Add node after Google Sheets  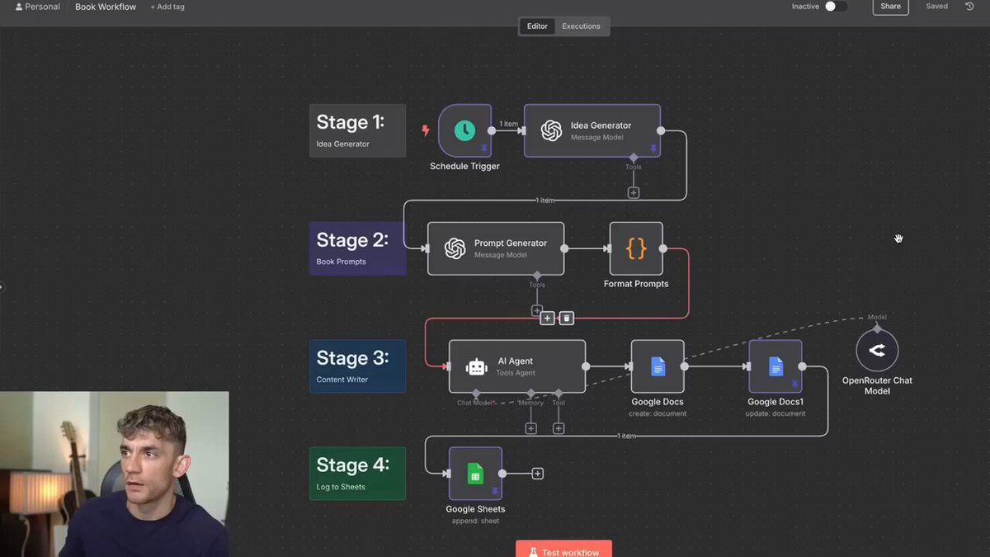(x=538, y=474)
